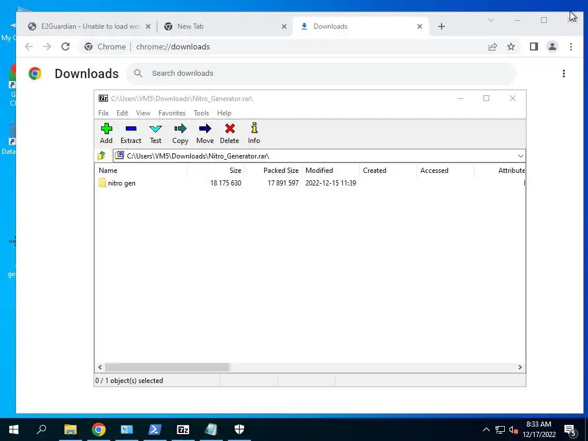Open the Tools menu in 7-Zip
This screenshot has width=588, height=441.
coord(202,113)
